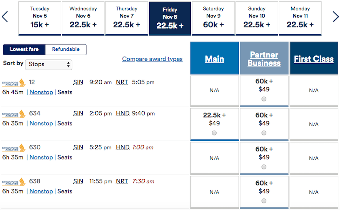Choose the Tuesday Nov 5 date tab
Viewport: 340px width, 210px height.
40,18
